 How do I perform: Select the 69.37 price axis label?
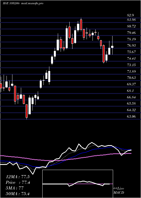point(132,84)
